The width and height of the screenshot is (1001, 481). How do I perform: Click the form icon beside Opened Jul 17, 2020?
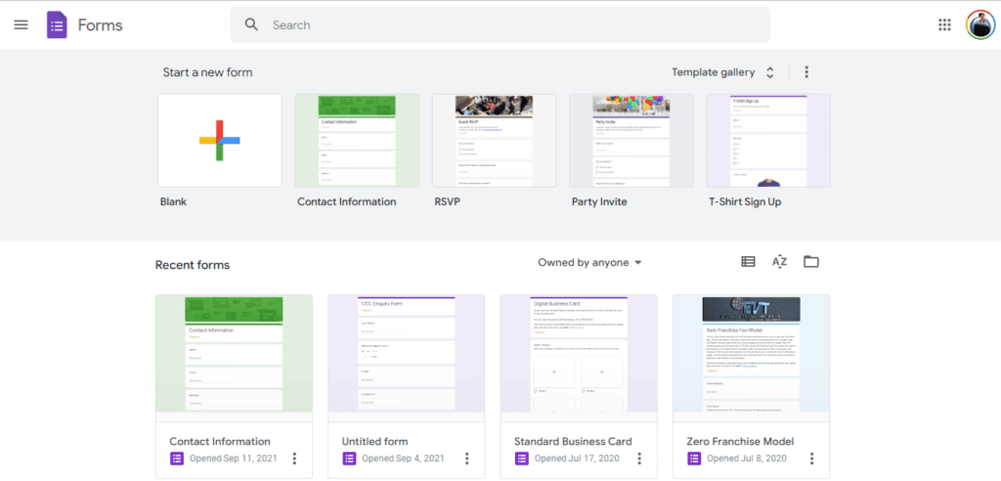[522, 459]
